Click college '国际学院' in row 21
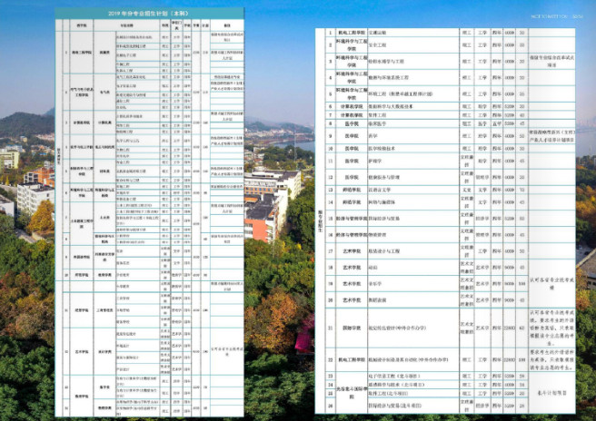The width and height of the screenshot is (596, 421). pyautogui.click(x=352, y=328)
